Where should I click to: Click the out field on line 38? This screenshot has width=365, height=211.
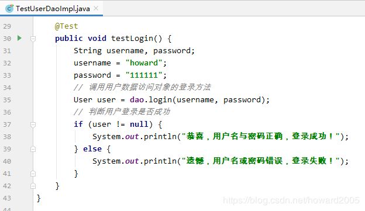pyautogui.click(x=132, y=137)
